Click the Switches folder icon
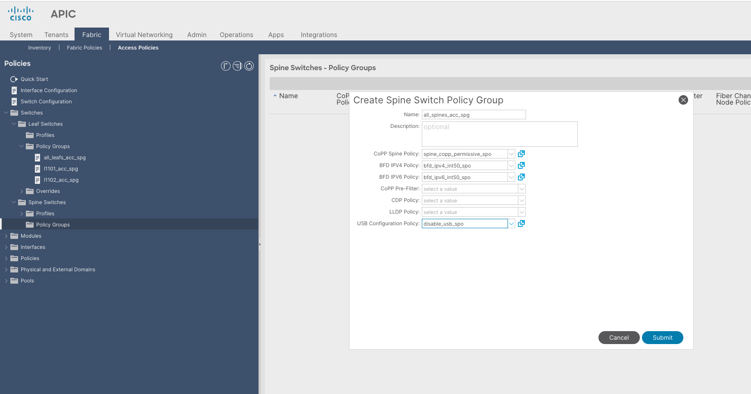Image resolution: width=751 pixels, height=394 pixels. pyautogui.click(x=14, y=113)
